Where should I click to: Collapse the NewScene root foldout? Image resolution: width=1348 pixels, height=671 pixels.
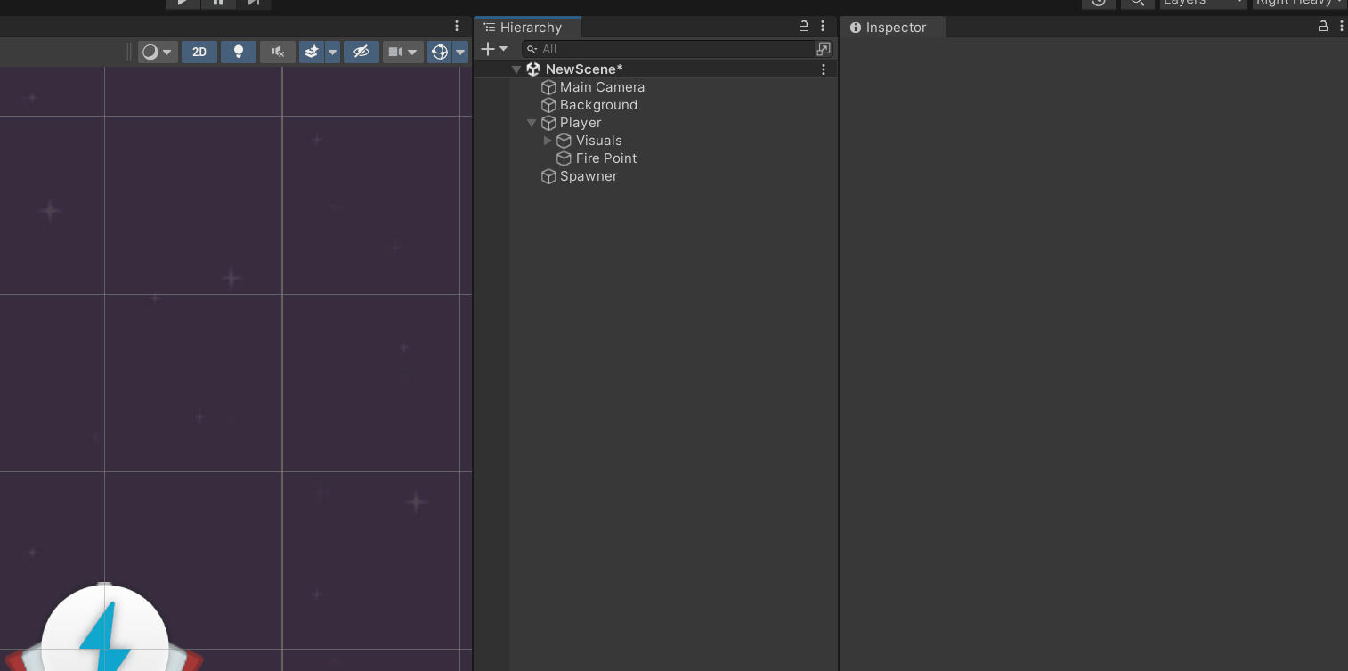[x=516, y=69]
